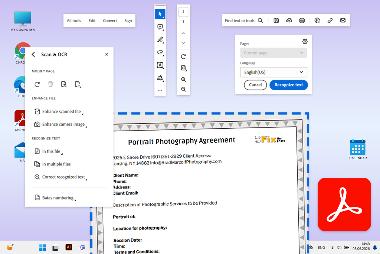Copy link to file
The width and height of the screenshot is (380, 254).
point(330,20)
